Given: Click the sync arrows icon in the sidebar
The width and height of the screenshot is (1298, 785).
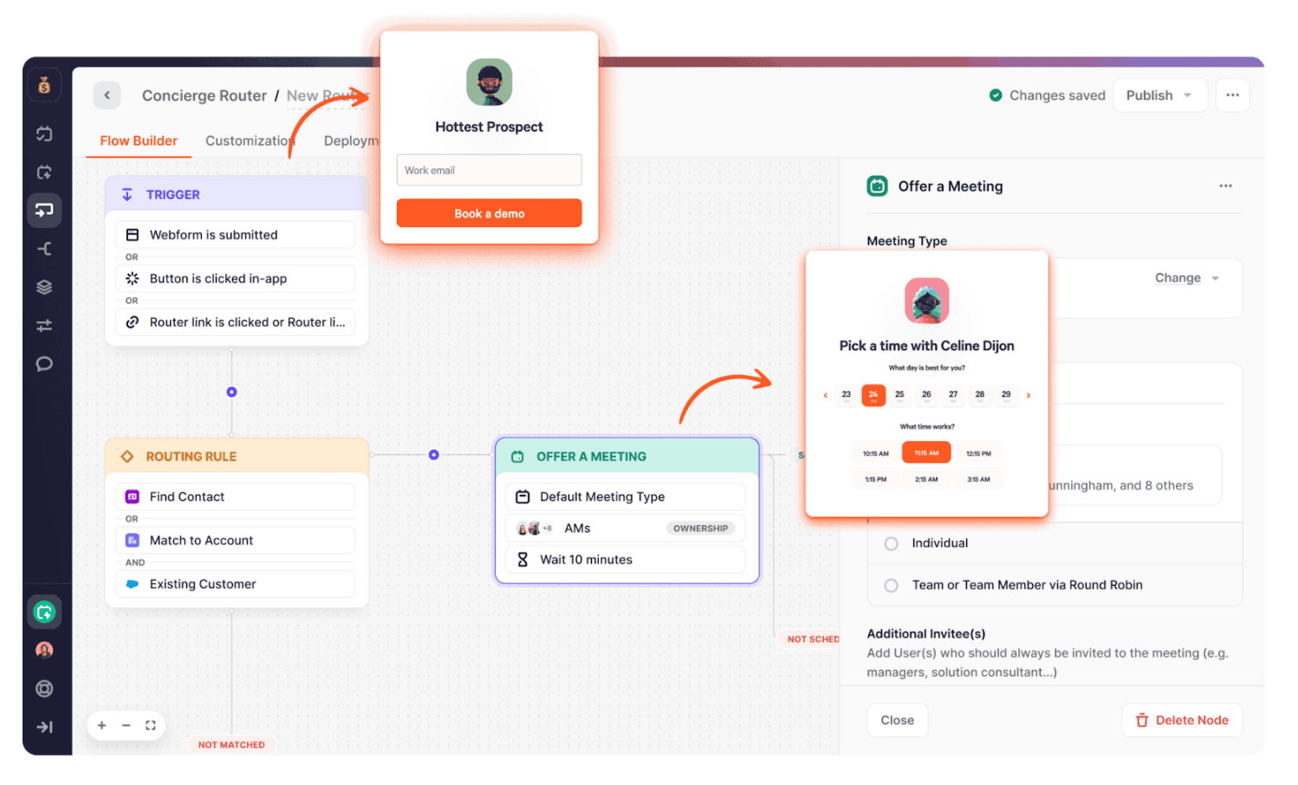Looking at the screenshot, I should (x=44, y=133).
